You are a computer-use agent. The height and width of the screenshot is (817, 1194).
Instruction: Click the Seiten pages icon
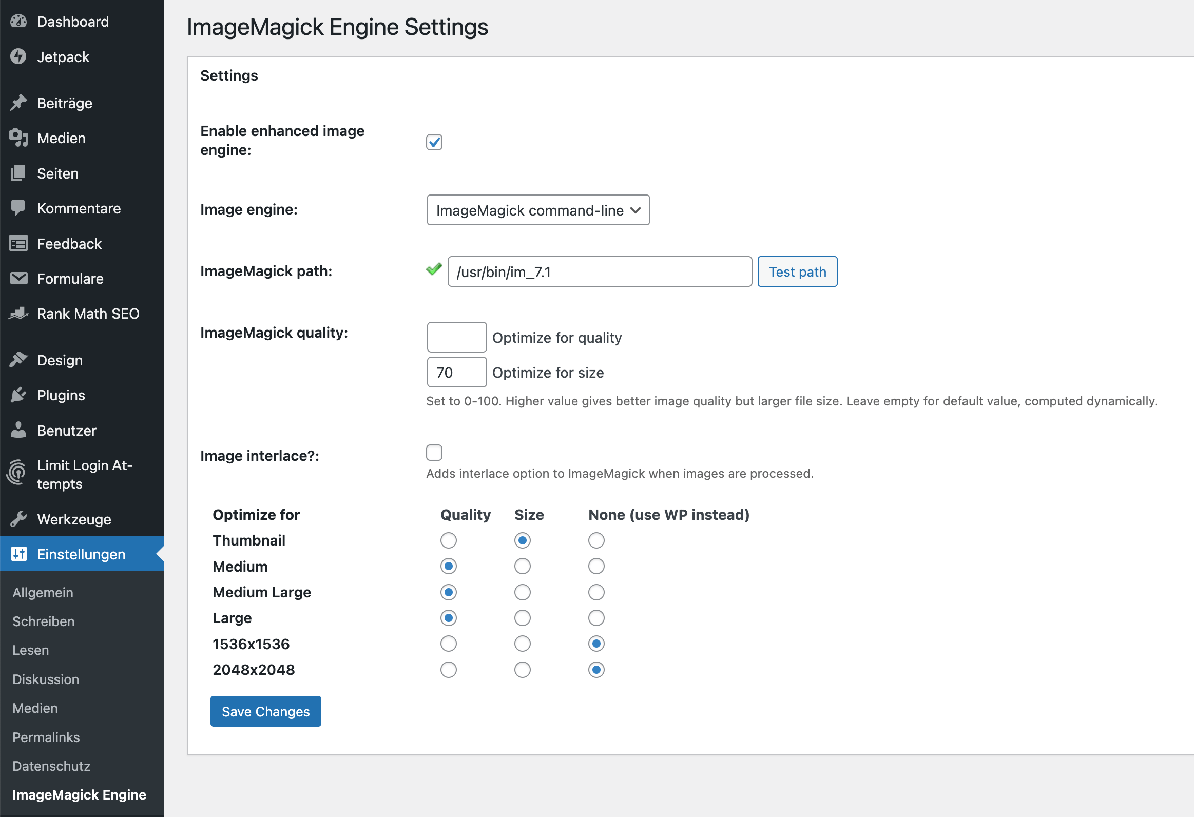pyautogui.click(x=18, y=173)
